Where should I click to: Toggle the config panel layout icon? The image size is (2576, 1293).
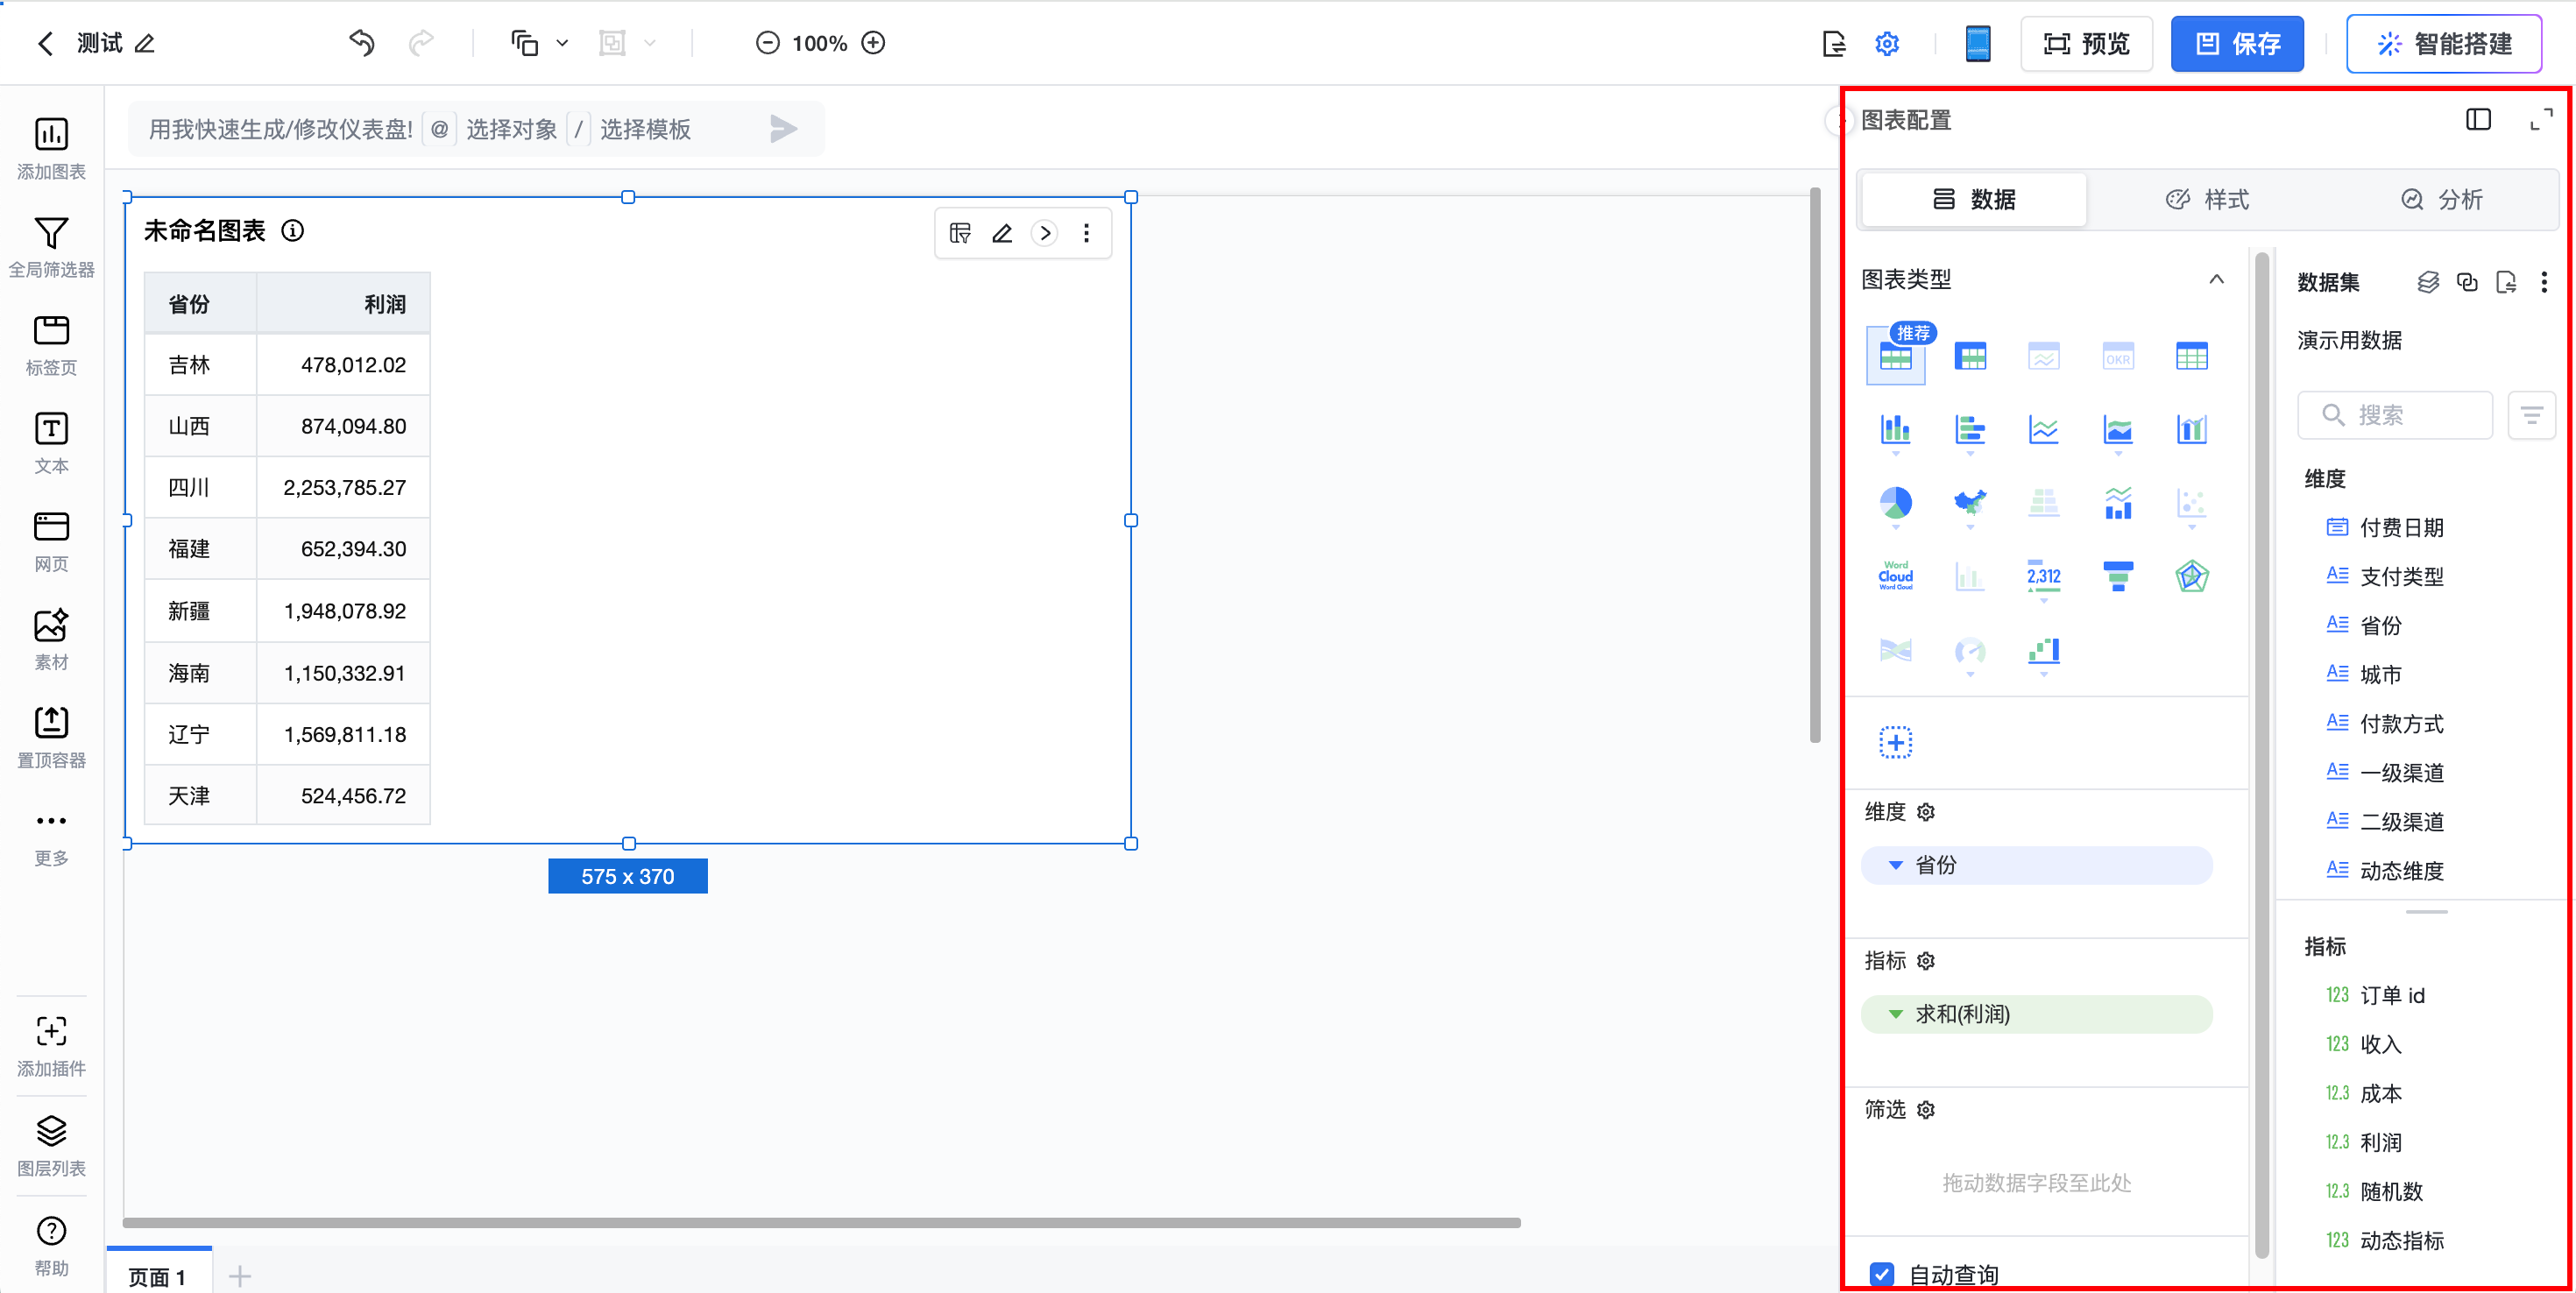[2478, 120]
